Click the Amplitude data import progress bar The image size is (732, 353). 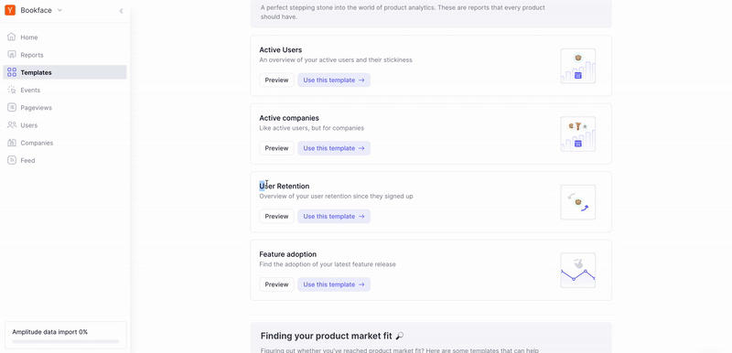pyautogui.click(x=65, y=341)
